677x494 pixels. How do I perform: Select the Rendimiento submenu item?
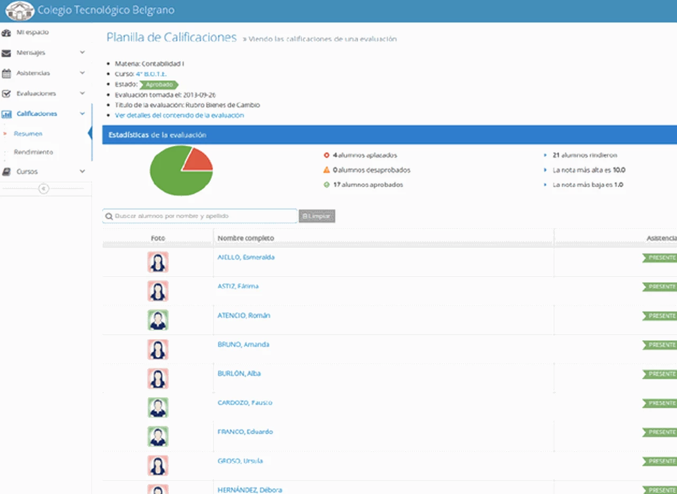(x=33, y=152)
